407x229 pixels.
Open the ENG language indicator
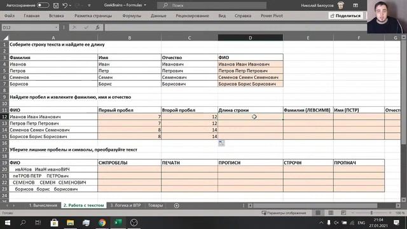click(361, 223)
